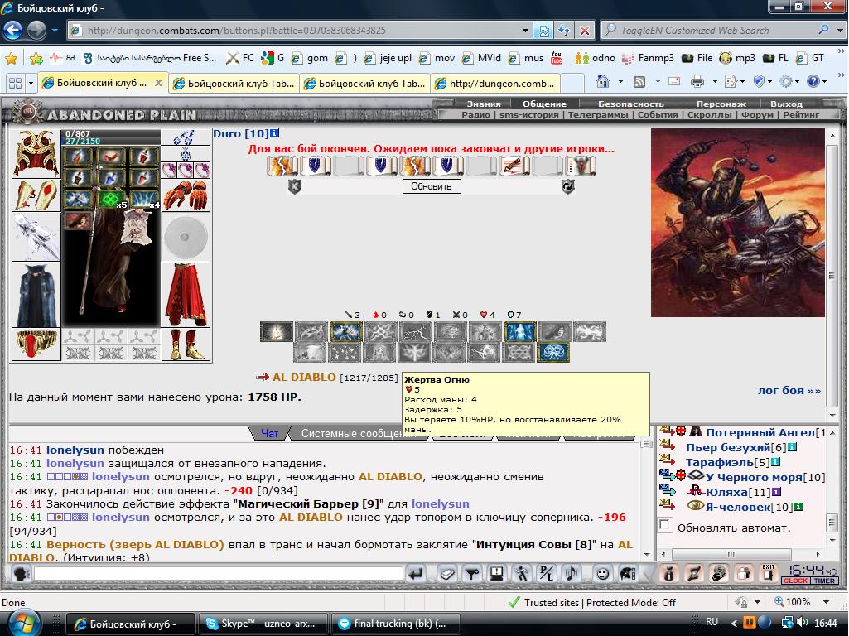This screenshot has height=636, width=849.
Task: Switch to the http://dungeon.comb... browser tab
Action: 496,84
